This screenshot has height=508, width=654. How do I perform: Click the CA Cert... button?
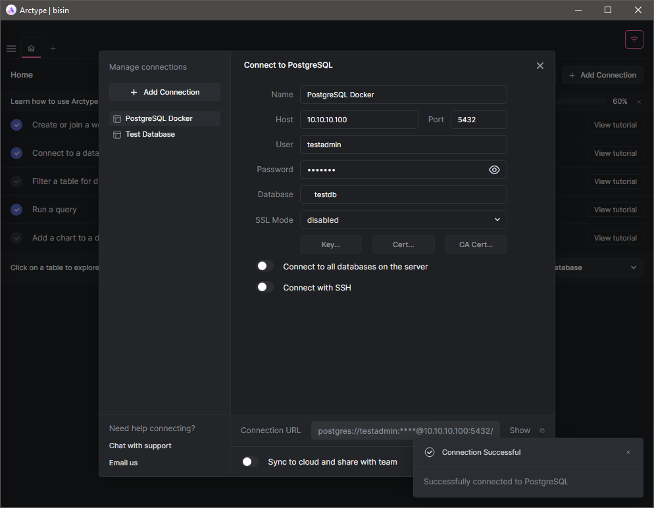tap(475, 244)
